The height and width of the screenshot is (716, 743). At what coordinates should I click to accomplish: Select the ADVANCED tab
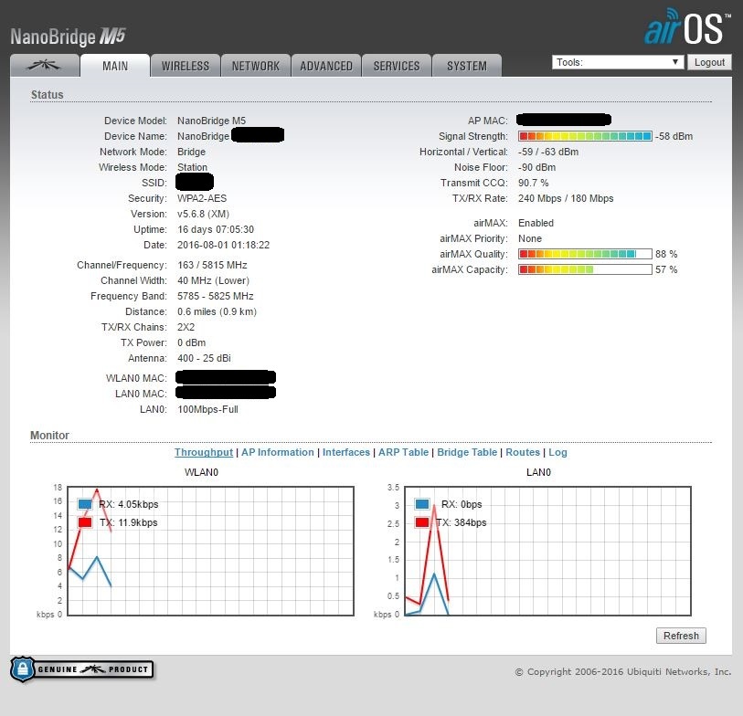click(x=326, y=66)
